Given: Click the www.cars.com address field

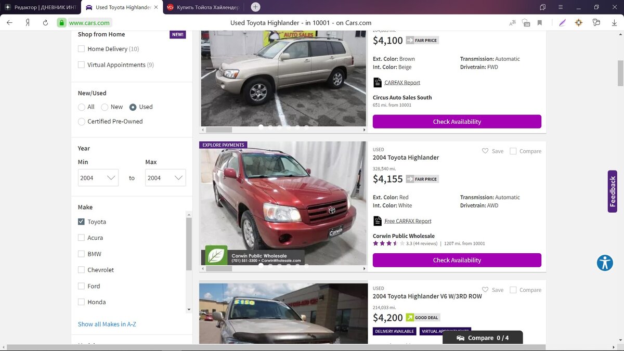Looking at the screenshot, I should 89,23.
